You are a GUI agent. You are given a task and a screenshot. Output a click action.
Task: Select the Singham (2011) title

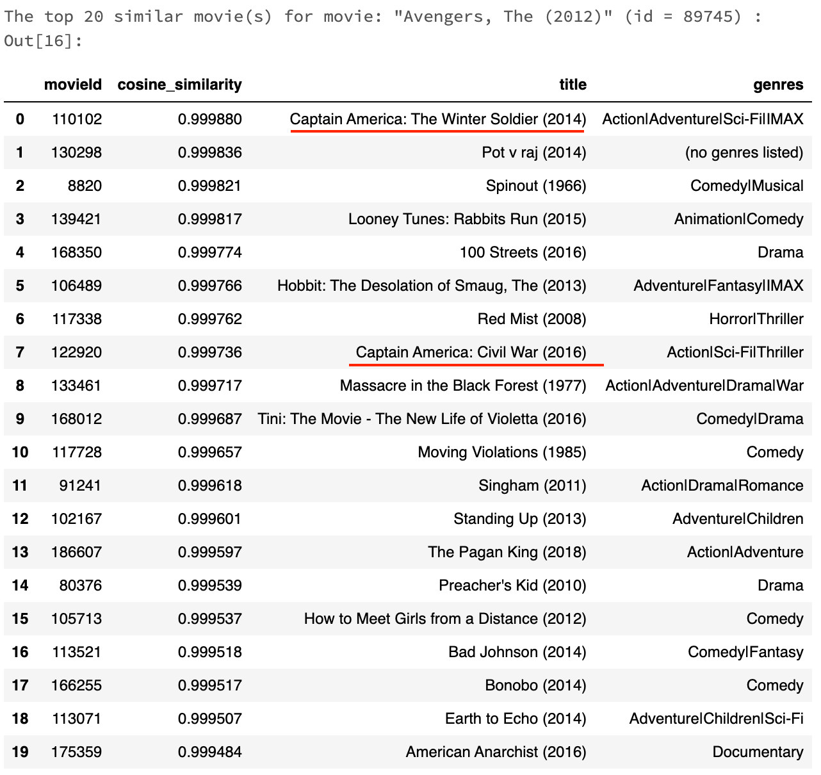[532, 485]
